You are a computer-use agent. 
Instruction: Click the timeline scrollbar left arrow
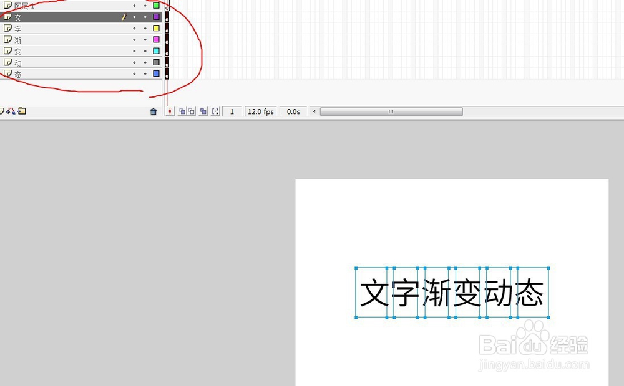coord(314,111)
